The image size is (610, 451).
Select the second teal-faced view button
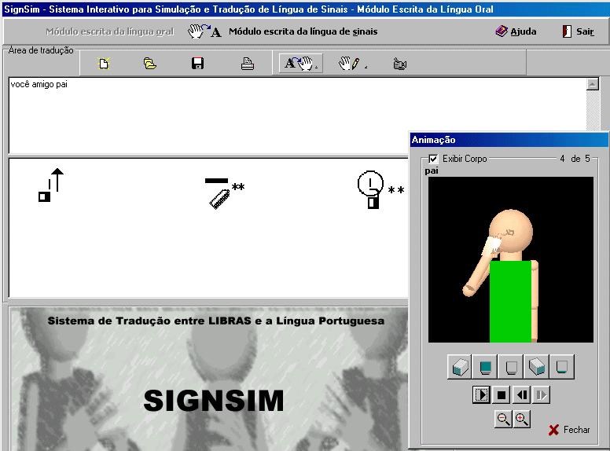[x=485, y=366]
